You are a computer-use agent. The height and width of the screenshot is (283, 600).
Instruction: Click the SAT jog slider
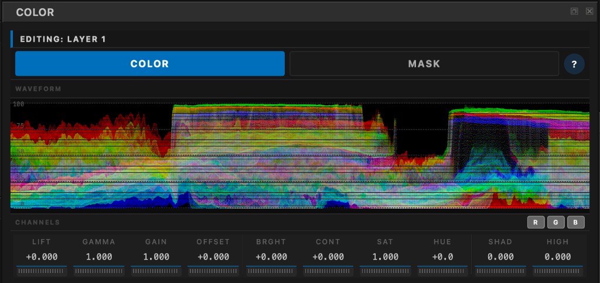pos(386,271)
